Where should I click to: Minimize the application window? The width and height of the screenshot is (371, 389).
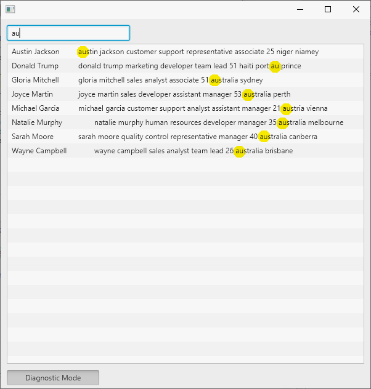(x=300, y=9)
